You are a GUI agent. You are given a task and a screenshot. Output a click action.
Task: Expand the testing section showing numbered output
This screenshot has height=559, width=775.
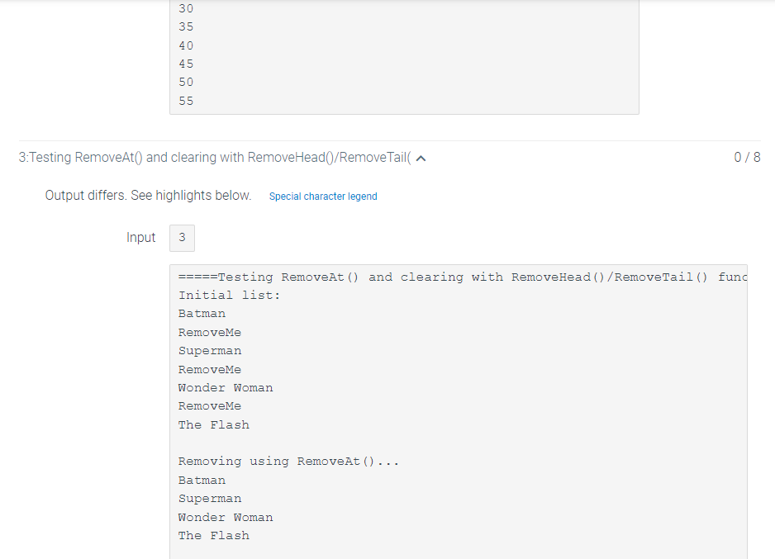(421, 157)
